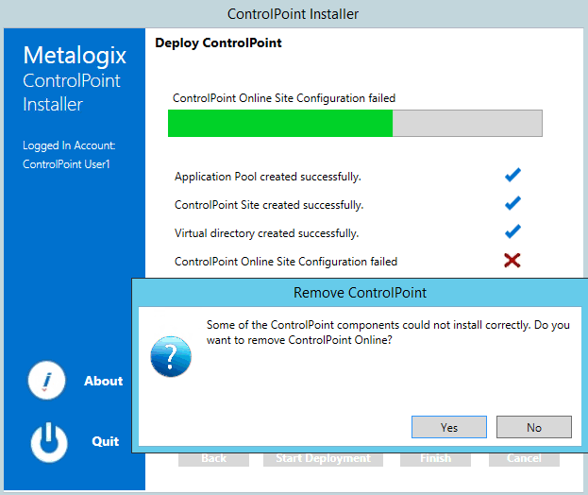Click 'Virtual directory created successfully.' text
The image size is (588, 495).
click(x=266, y=233)
